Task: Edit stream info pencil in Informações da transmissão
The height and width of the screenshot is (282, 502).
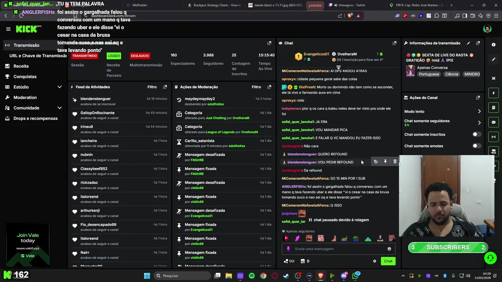Action: click(468, 43)
